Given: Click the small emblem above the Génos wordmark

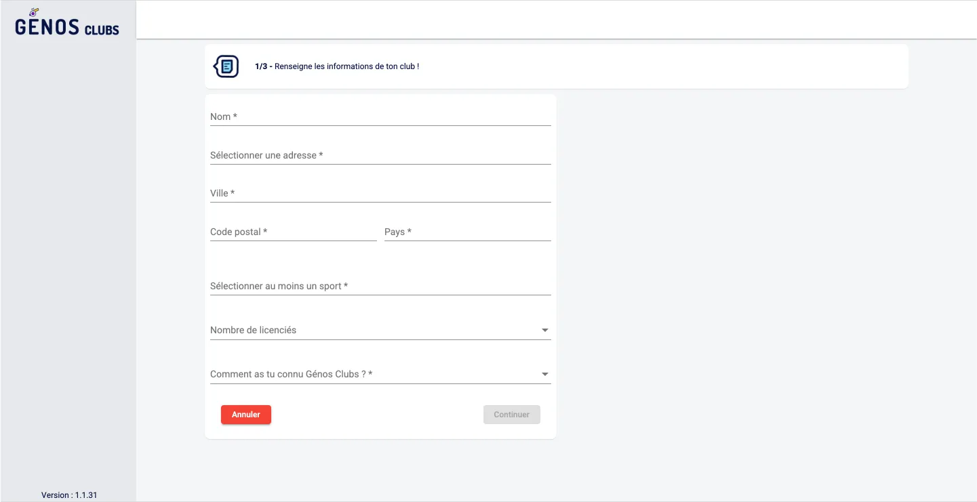Looking at the screenshot, I should coord(35,12).
